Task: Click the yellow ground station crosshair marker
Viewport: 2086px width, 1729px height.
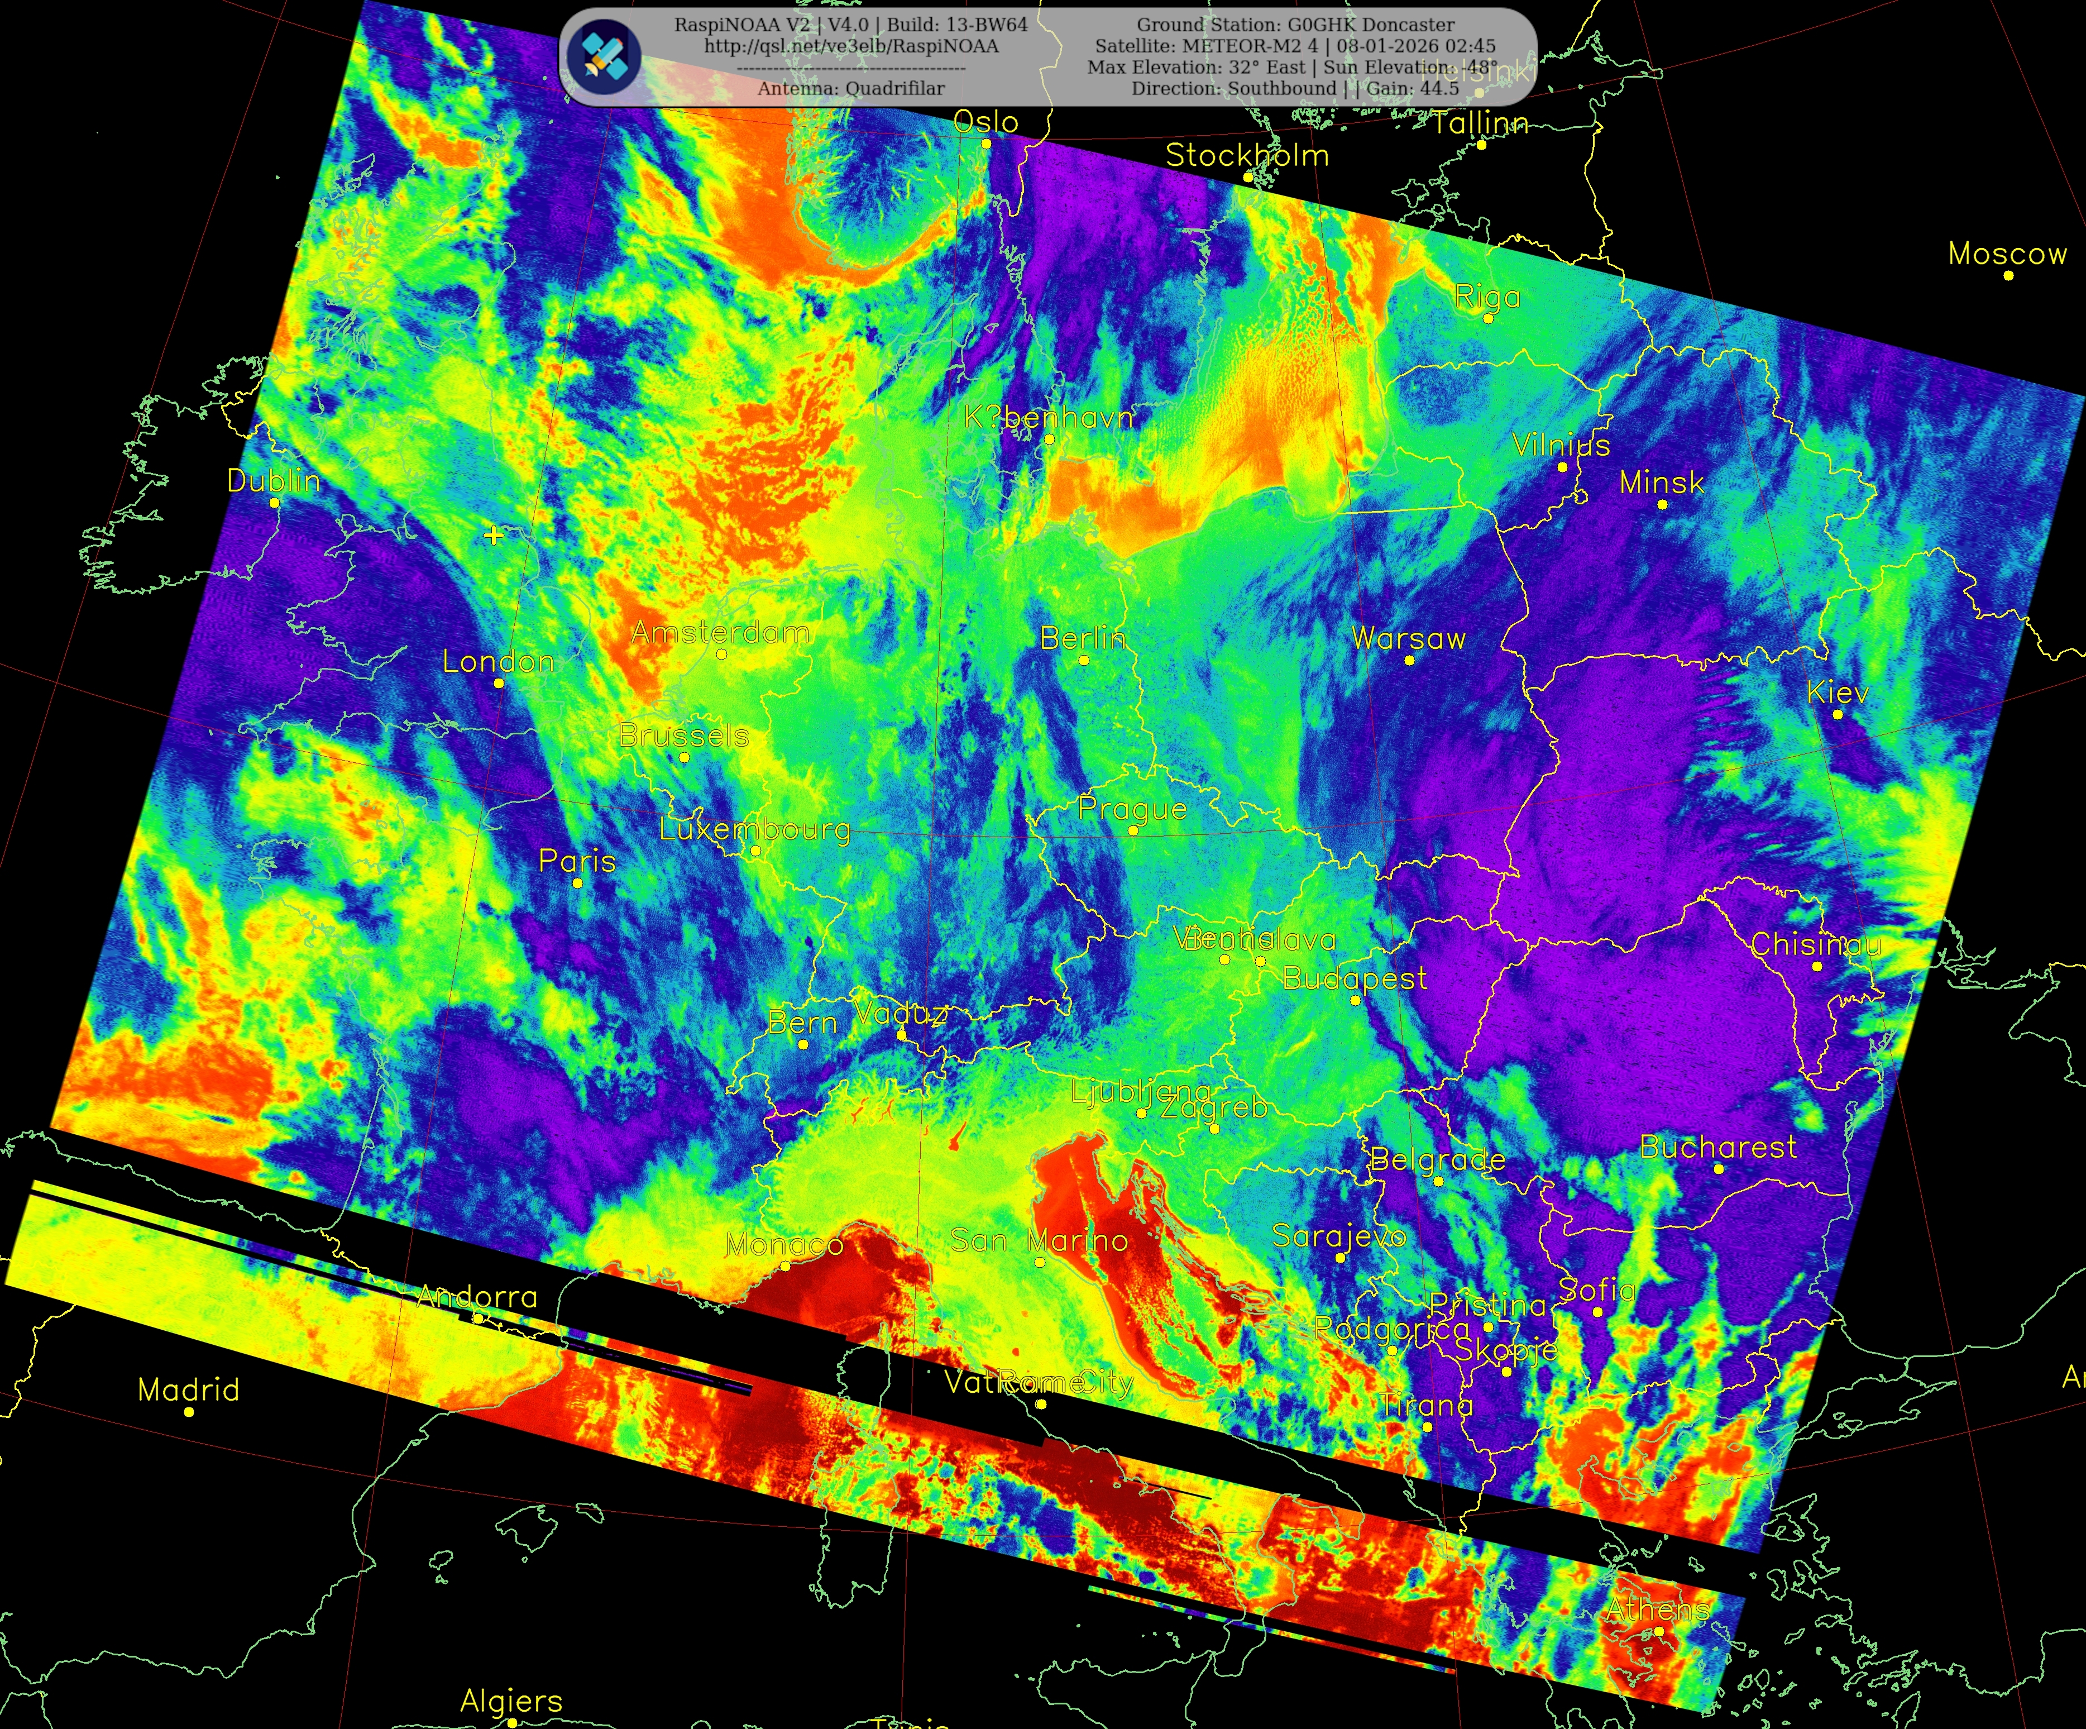Action: (x=494, y=536)
